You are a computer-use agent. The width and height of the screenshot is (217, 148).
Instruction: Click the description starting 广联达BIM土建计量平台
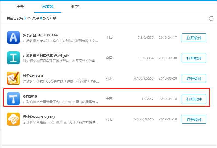coord(61,102)
